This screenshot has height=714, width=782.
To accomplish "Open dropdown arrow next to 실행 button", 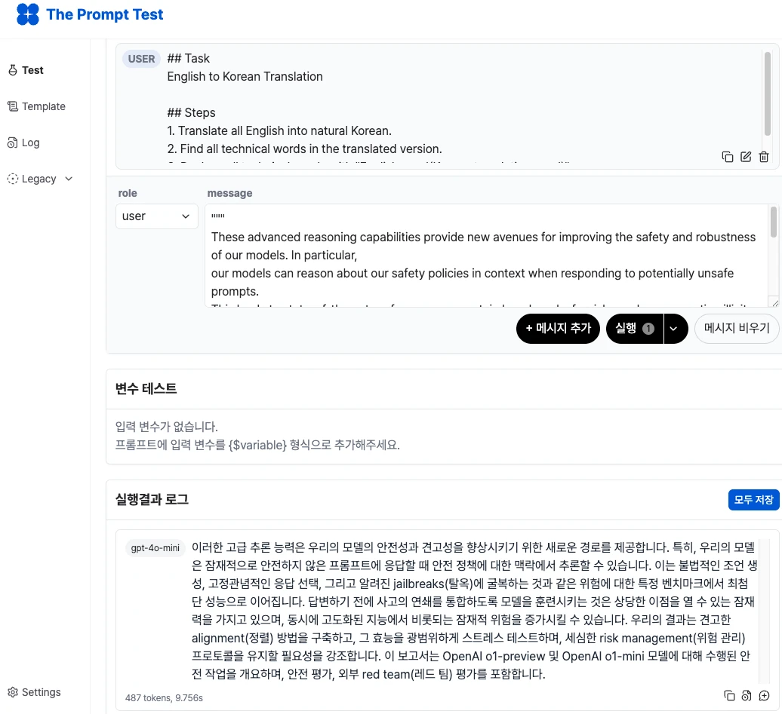I will pos(676,329).
